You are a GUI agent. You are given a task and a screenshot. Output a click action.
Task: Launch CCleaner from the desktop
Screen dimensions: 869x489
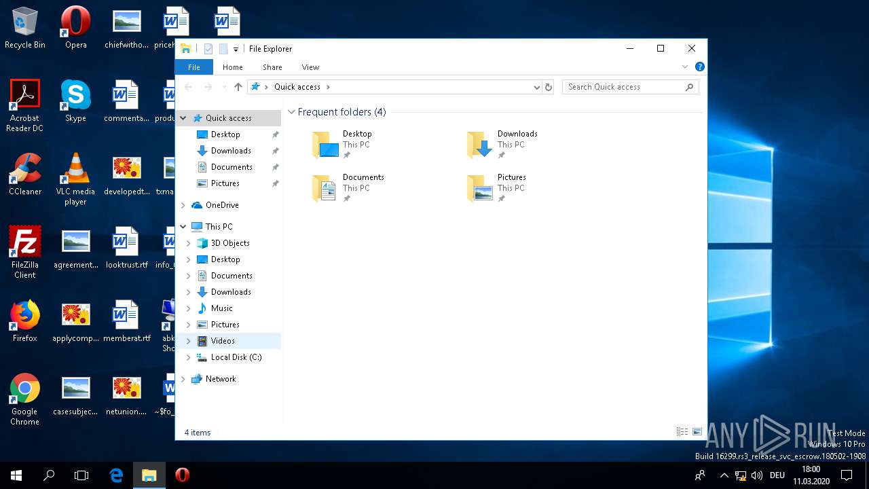[x=25, y=175]
